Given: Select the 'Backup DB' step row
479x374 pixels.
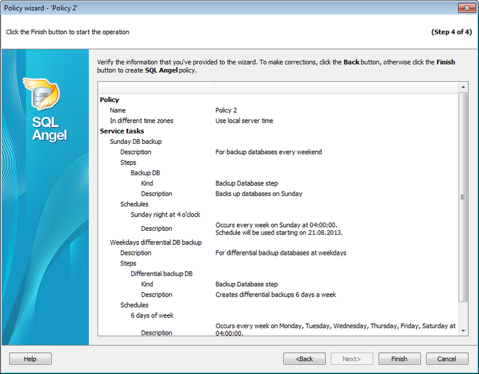Looking at the screenshot, I should [278, 173].
